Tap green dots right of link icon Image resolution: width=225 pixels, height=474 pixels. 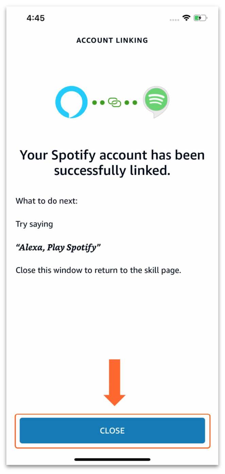(131, 102)
